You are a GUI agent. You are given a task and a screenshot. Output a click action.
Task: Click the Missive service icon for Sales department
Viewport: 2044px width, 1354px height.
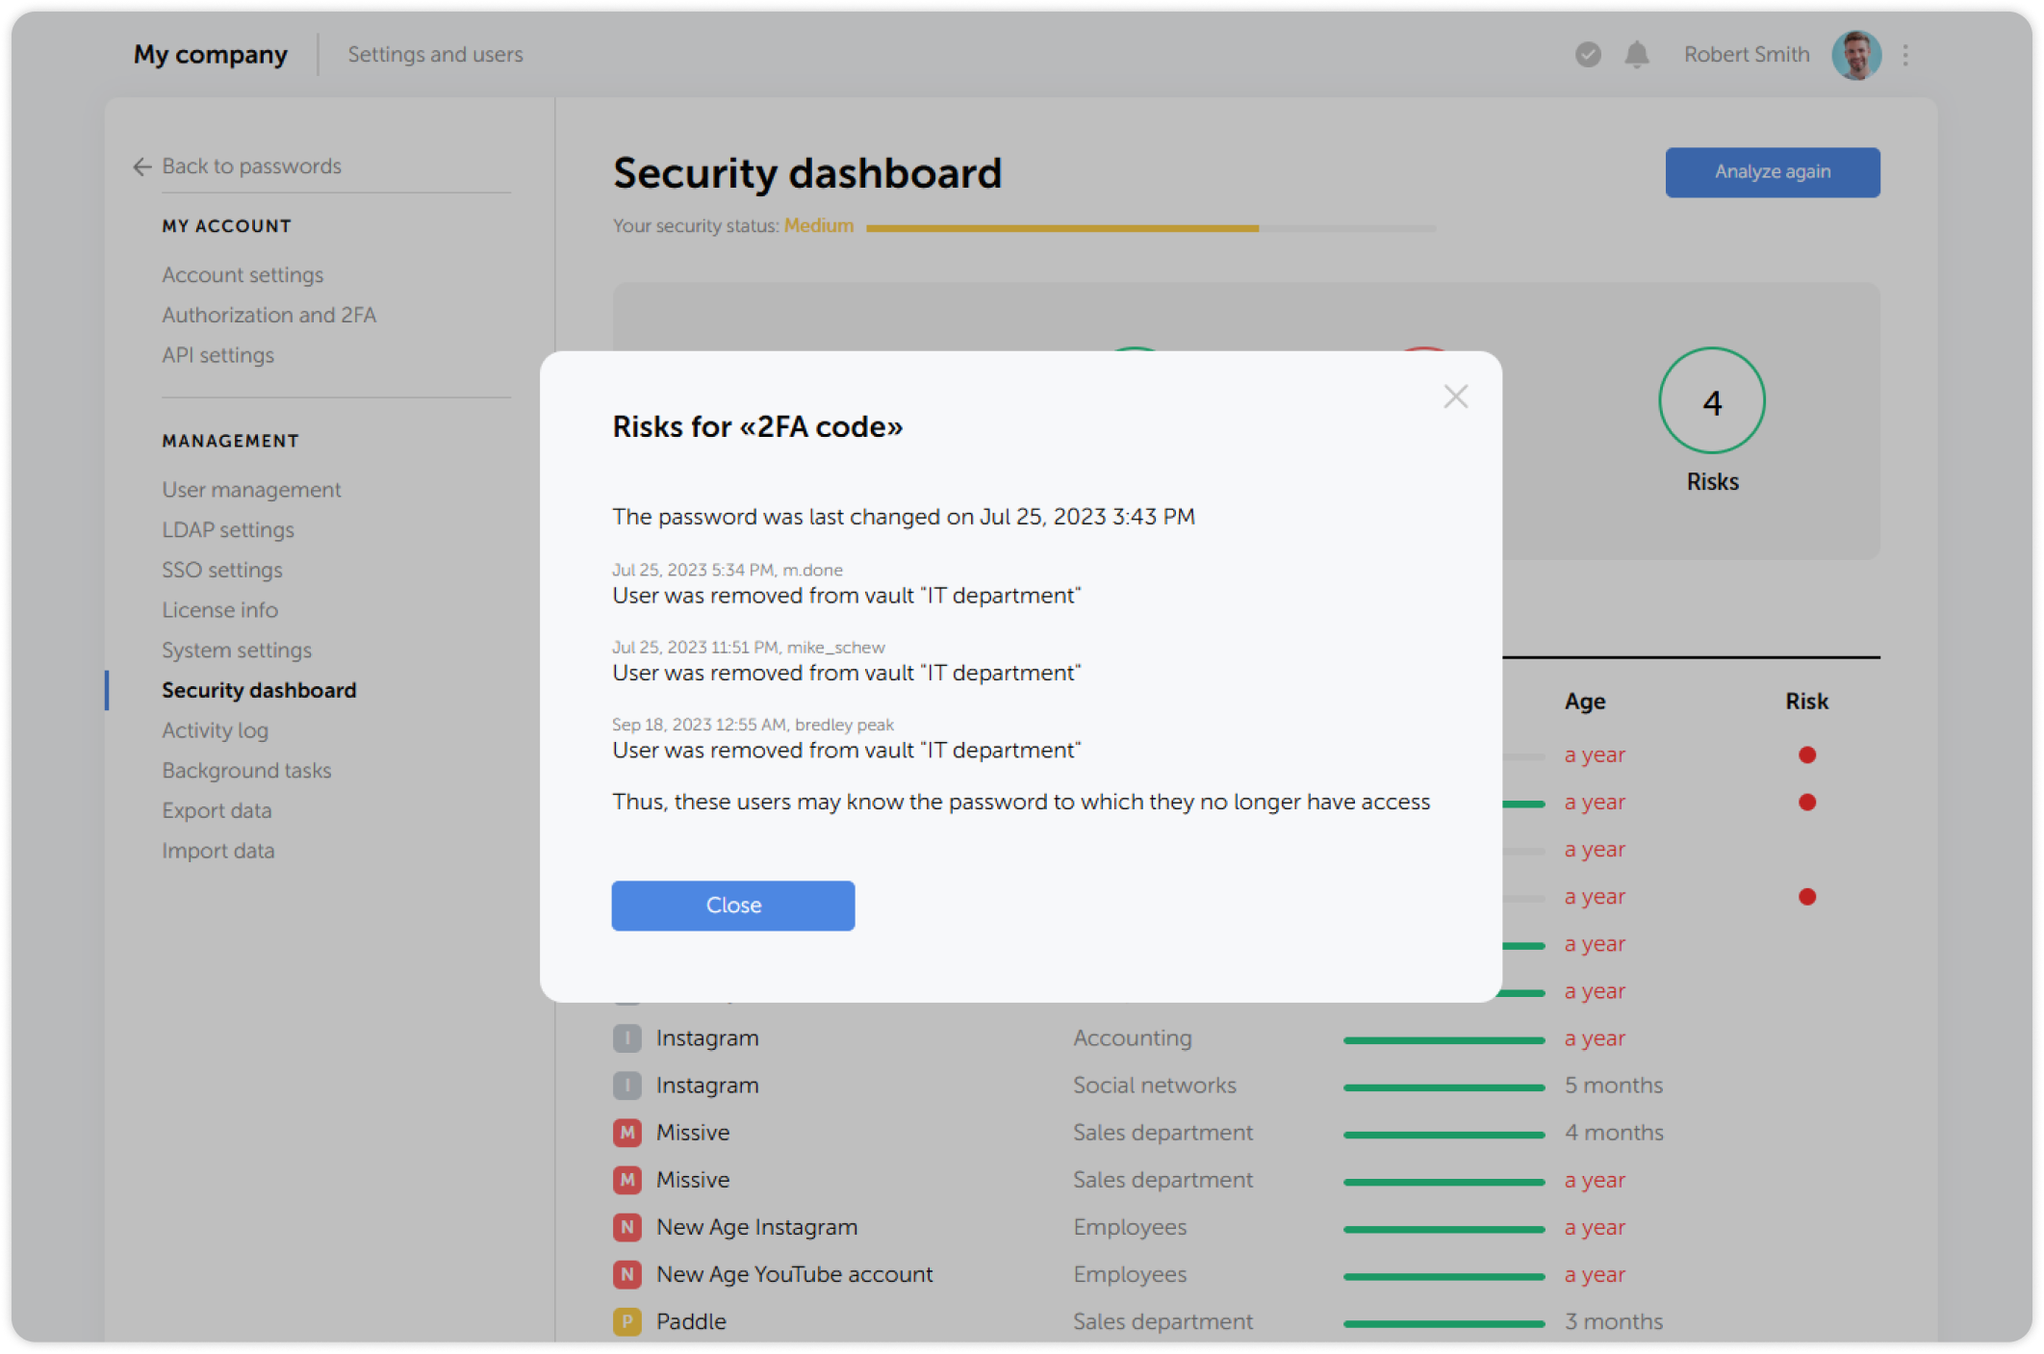pyautogui.click(x=626, y=1133)
